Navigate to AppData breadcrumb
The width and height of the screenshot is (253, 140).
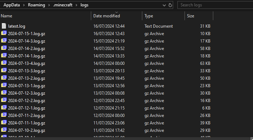tap(12, 5)
